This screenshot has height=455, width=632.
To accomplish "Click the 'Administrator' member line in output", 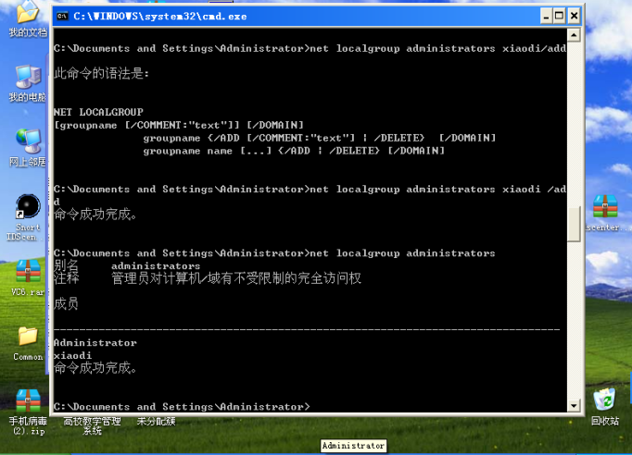I will coord(95,343).
